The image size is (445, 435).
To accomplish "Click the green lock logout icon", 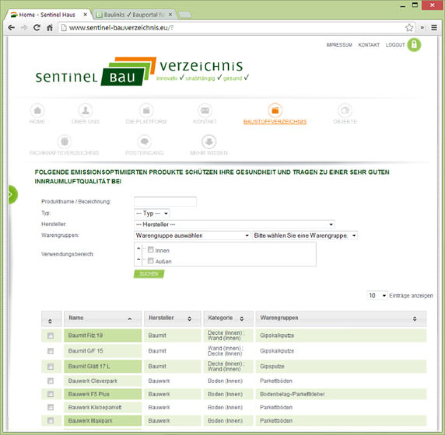I will (414, 45).
